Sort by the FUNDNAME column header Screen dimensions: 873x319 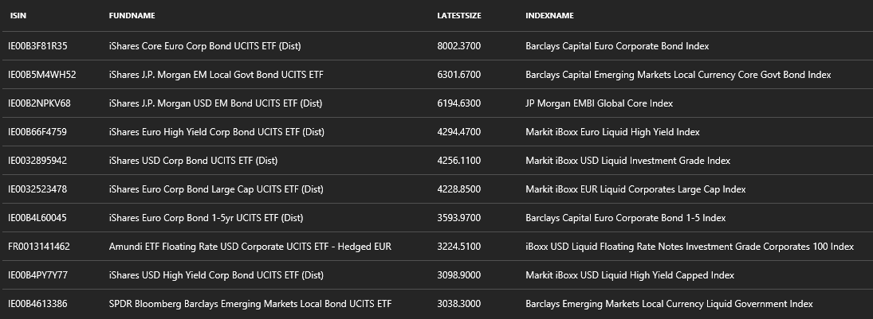pos(132,16)
